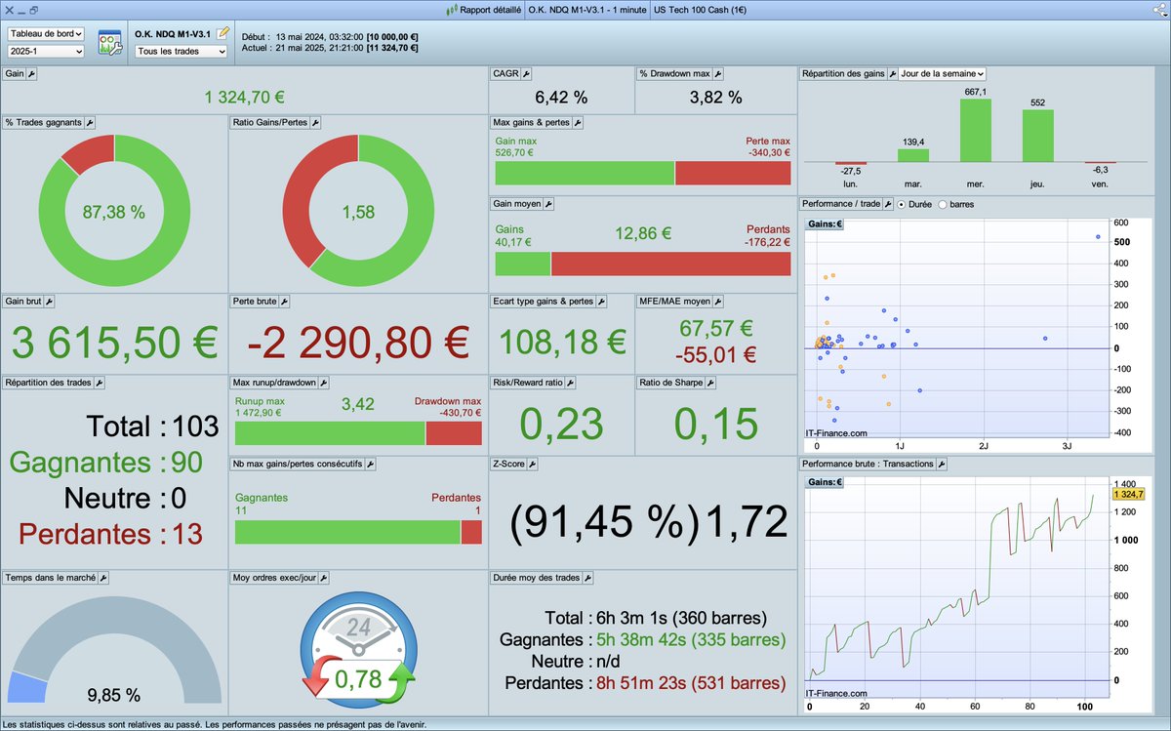Click the 87,38 % winning trades donut
Screen dimensions: 1171x731
114,212
